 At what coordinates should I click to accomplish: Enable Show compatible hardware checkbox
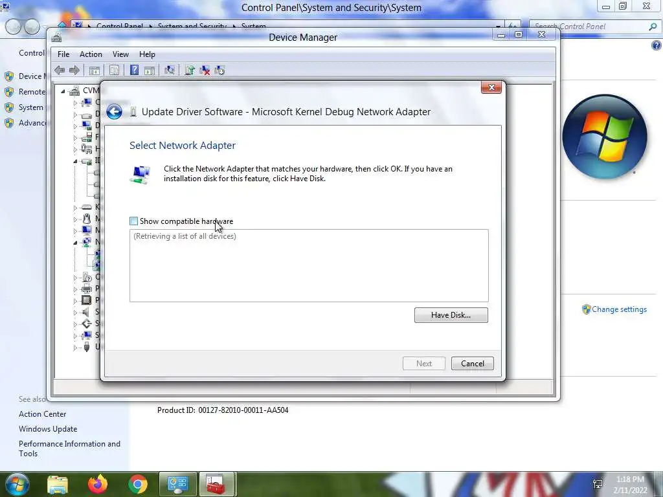point(133,221)
